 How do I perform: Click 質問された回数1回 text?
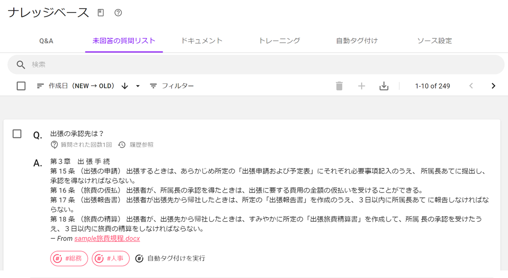[86, 145]
